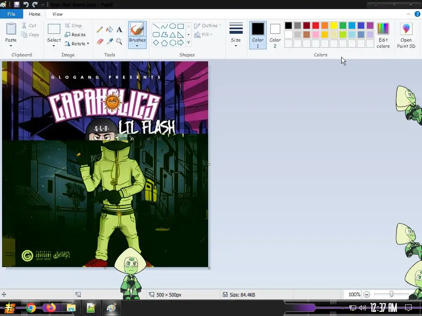Expand the shapes gallery more arrow
This screenshot has height=316, width=422.
click(x=188, y=43)
